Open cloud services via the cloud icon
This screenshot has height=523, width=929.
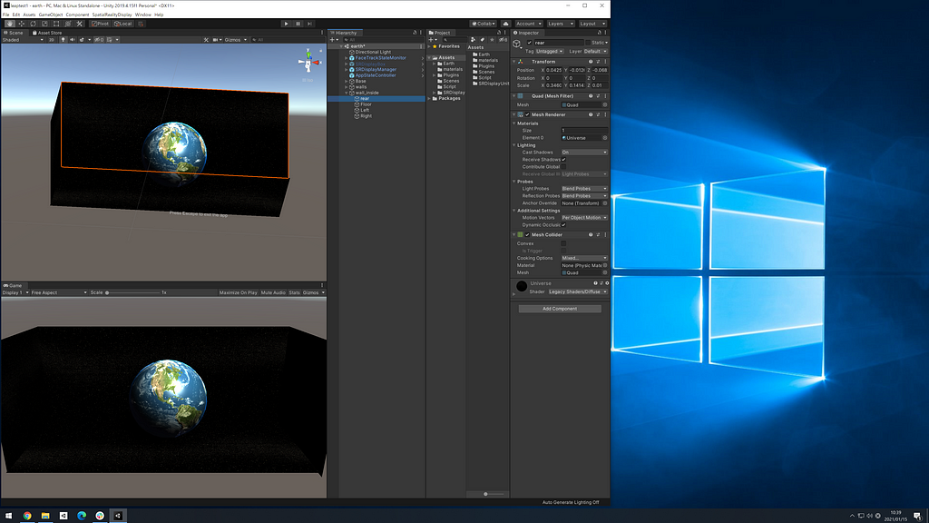click(504, 24)
